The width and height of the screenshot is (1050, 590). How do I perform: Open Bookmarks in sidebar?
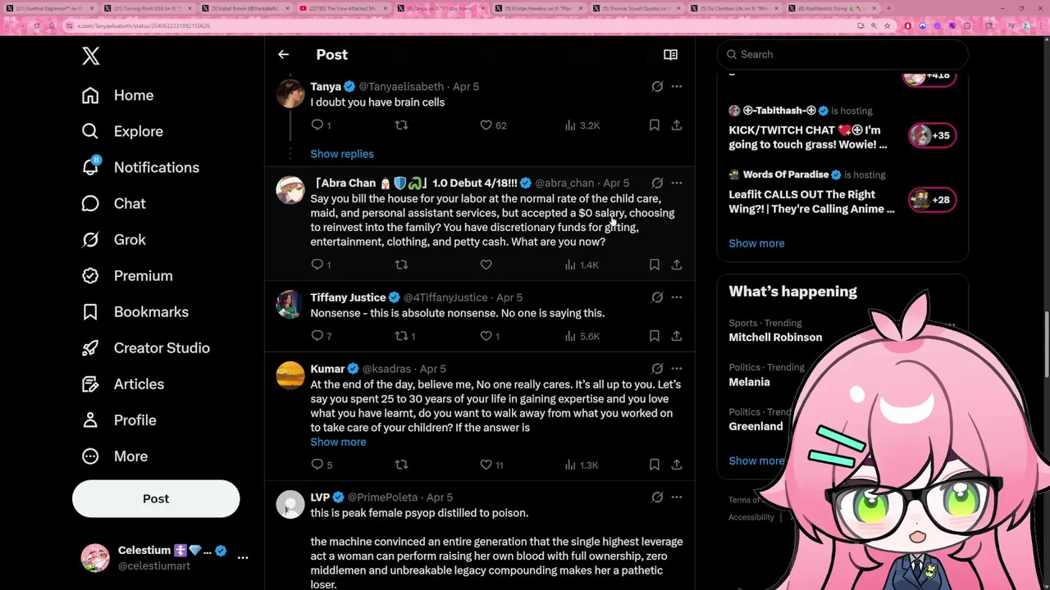pos(135,311)
